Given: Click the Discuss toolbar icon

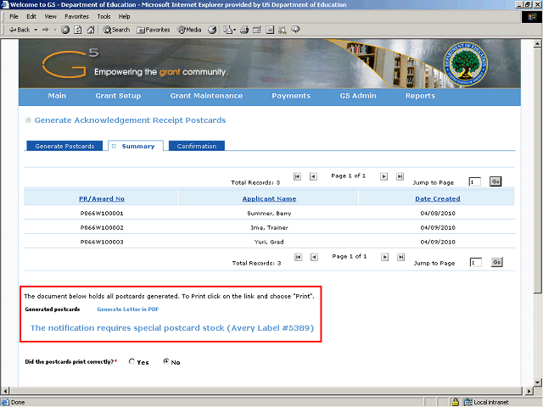Looking at the screenshot, I should coord(270,30).
